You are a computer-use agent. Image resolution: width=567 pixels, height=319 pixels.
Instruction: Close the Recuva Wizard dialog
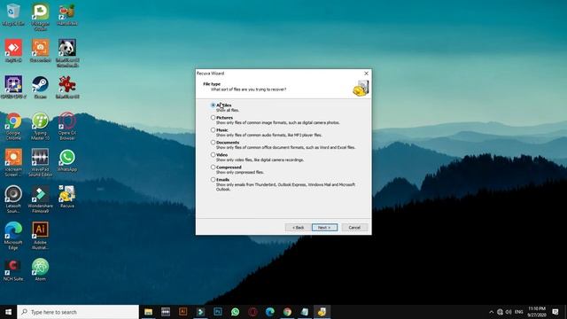366,73
